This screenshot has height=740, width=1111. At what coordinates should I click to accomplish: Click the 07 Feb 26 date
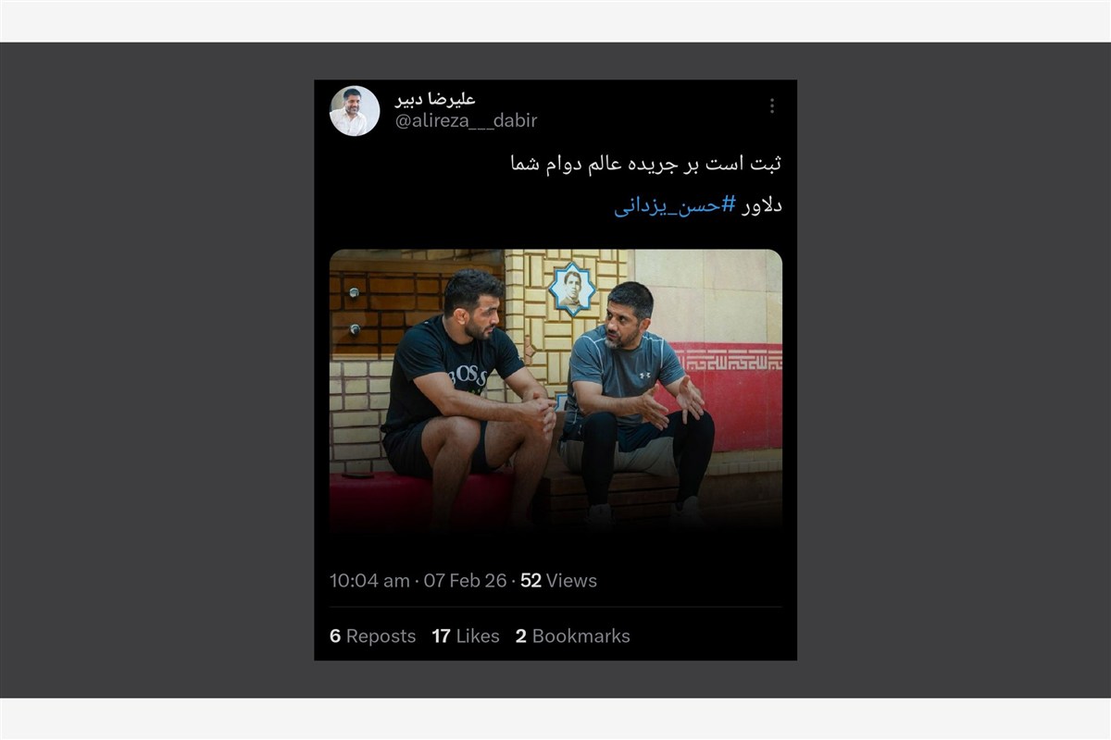click(466, 581)
